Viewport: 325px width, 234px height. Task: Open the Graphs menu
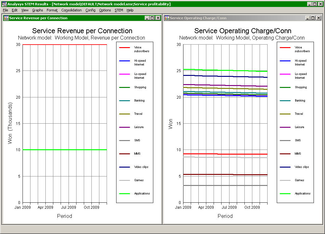pos(37,10)
